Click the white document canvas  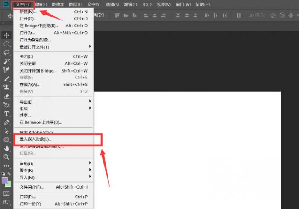pos(188,149)
